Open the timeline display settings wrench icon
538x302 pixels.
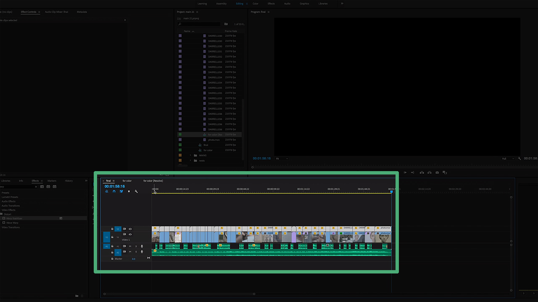click(x=136, y=191)
